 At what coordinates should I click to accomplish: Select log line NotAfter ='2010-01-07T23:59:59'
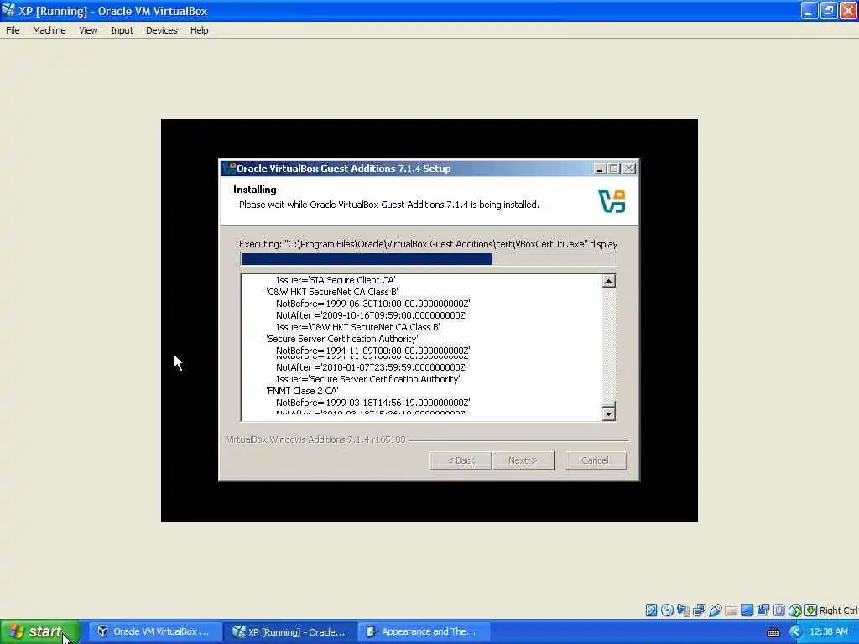[x=372, y=367]
